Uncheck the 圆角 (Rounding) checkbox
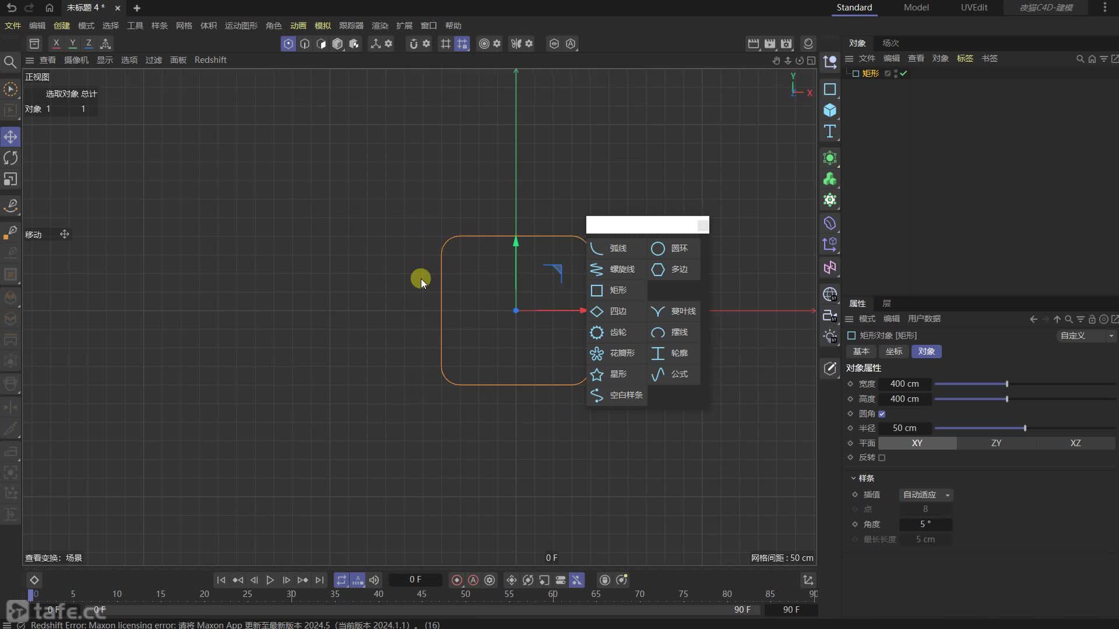The width and height of the screenshot is (1119, 629). pyautogui.click(x=882, y=414)
